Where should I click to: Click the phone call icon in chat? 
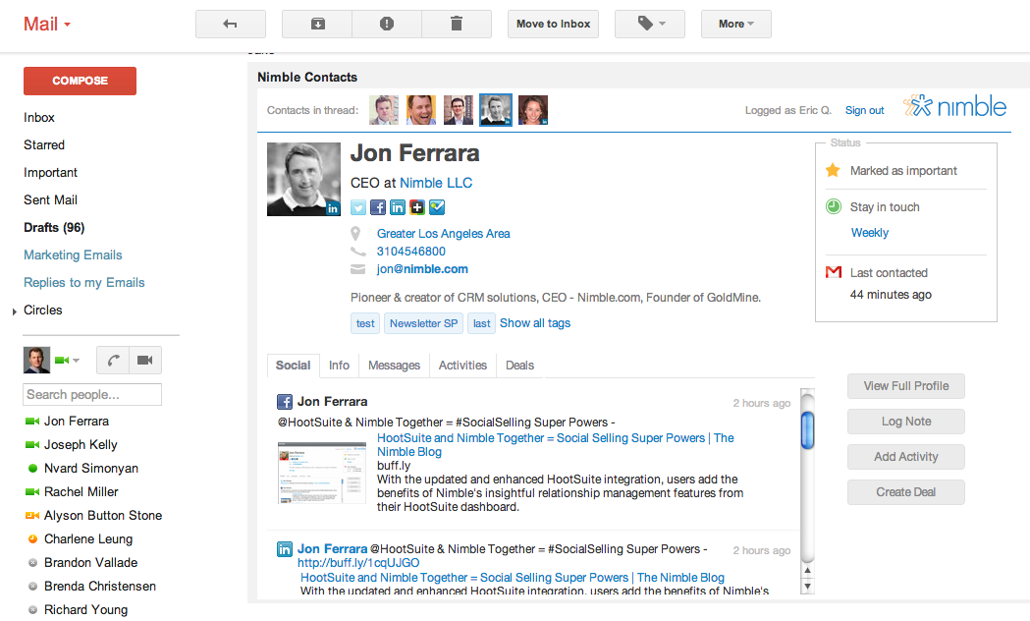tap(113, 360)
